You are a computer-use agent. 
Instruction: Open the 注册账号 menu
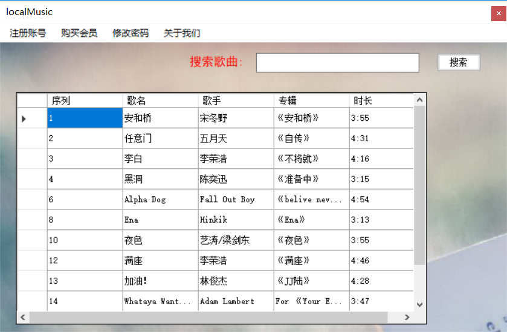coord(28,33)
